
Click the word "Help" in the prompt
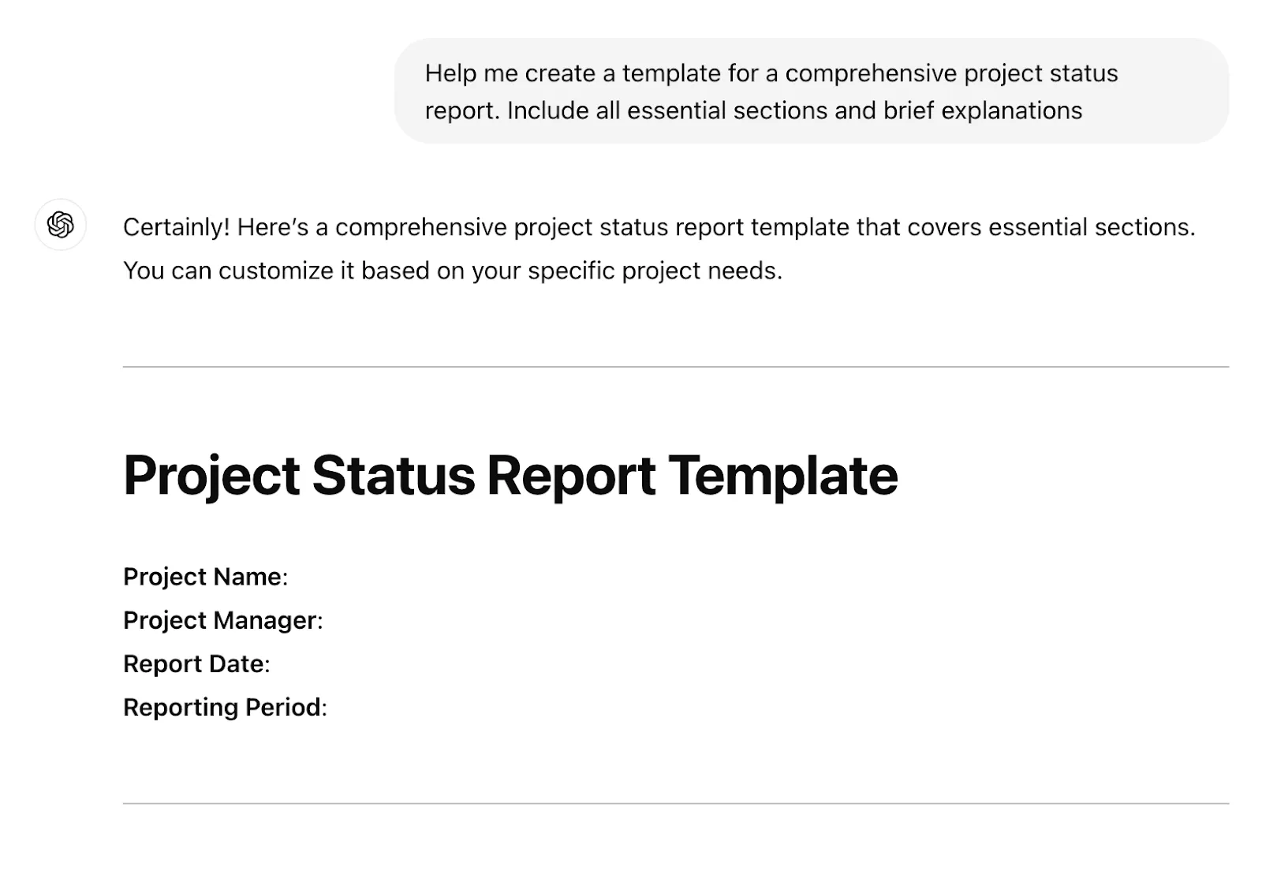[x=450, y=73]
